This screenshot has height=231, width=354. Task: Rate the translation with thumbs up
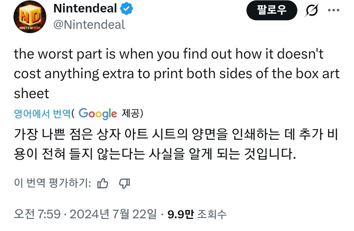pyautogui.click(x=103, y=183)
